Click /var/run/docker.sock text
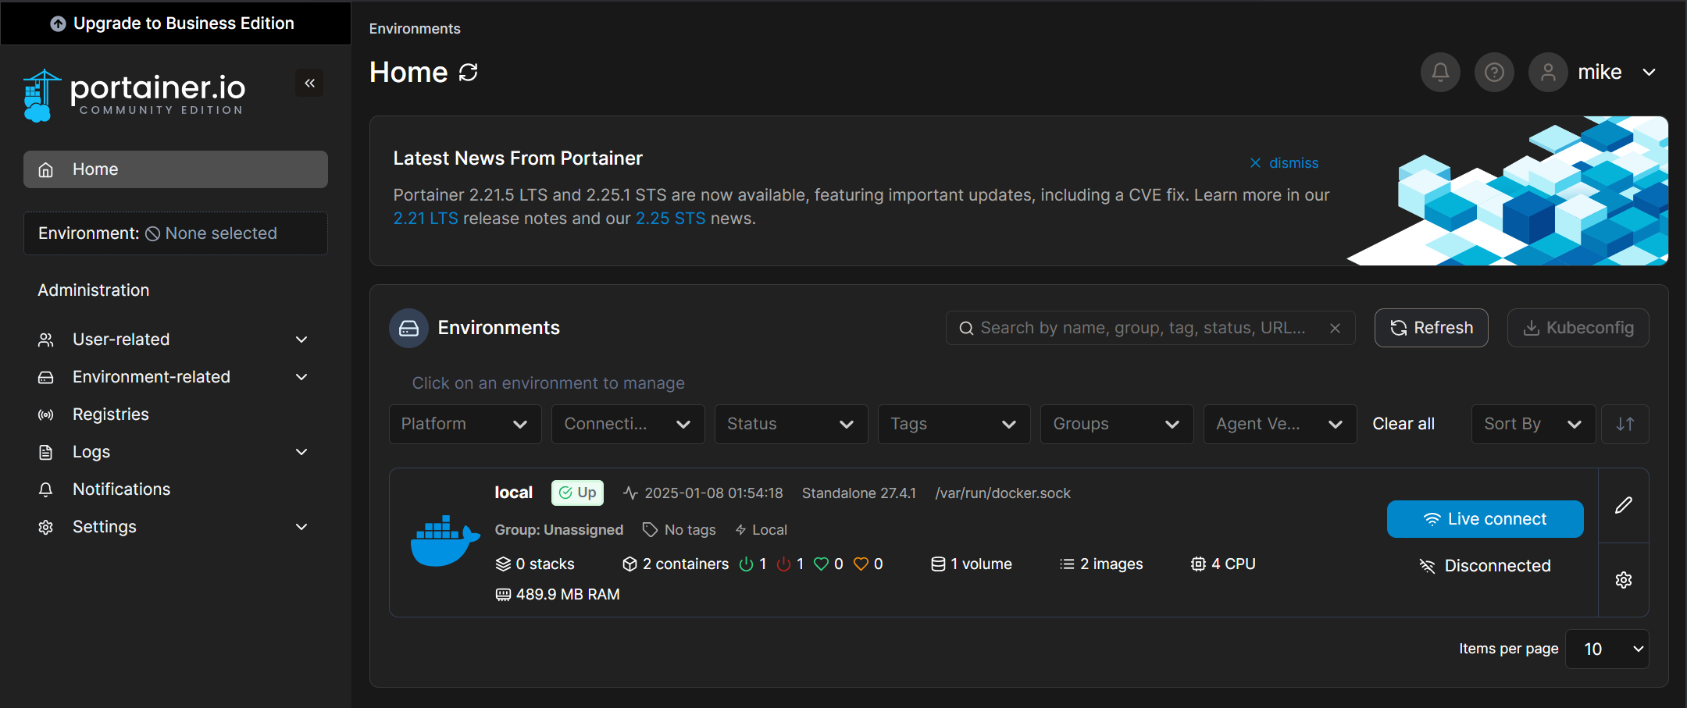Viewport: 1687px width, 708px height. 1003,493
